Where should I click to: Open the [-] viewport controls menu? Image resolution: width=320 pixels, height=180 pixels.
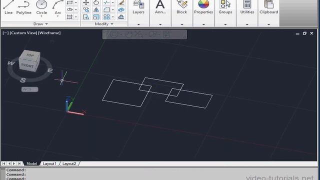point(5,33)
